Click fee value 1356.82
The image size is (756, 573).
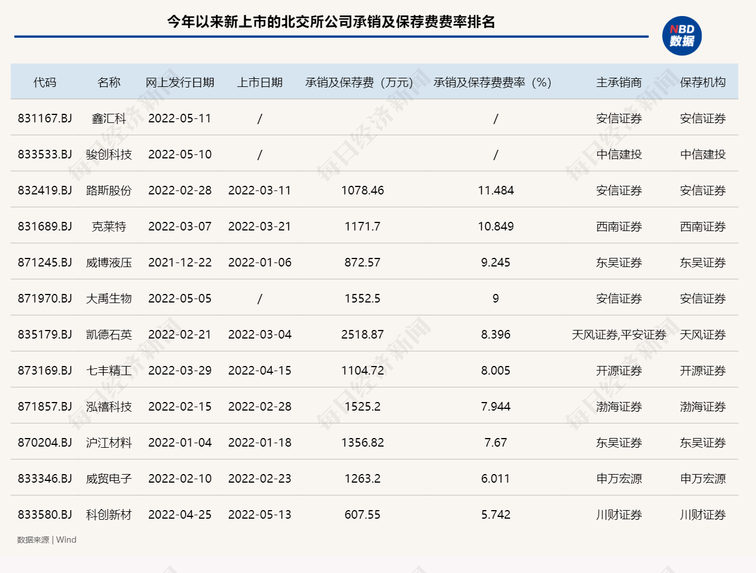(362, 443)
